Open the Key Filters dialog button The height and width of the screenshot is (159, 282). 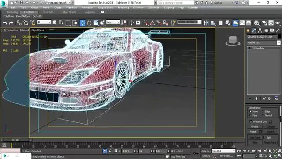[226, 156]
